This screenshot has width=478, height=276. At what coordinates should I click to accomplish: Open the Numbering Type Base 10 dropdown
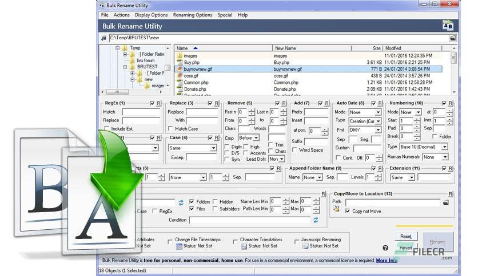click(445, 147)
